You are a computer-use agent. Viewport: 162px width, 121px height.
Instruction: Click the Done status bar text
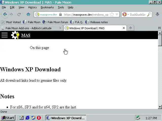4,112
